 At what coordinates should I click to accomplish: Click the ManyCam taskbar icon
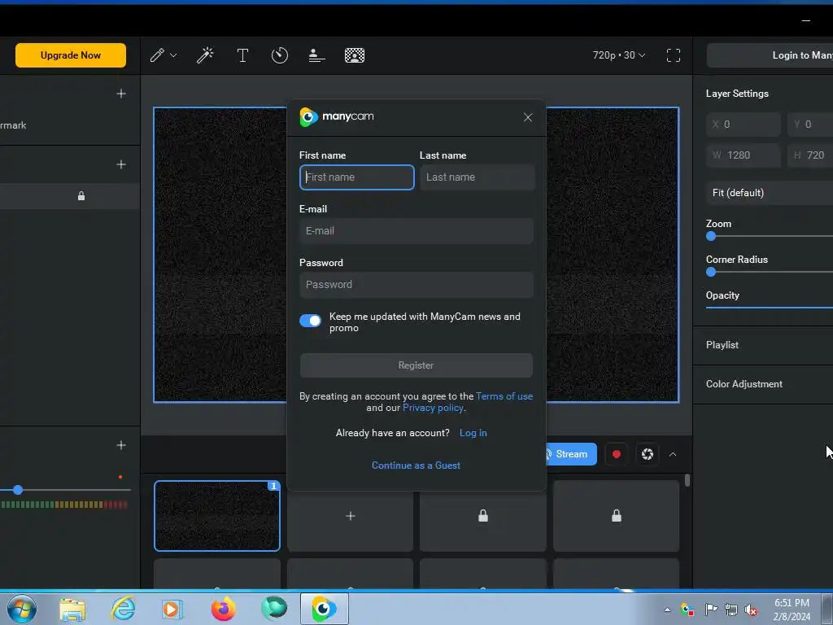tap(324, 609)
